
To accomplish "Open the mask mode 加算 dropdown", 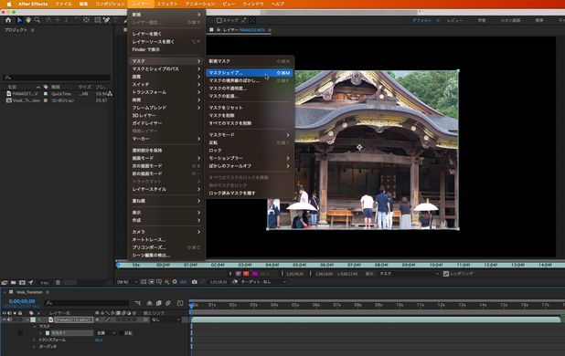I will pos(106,333).
